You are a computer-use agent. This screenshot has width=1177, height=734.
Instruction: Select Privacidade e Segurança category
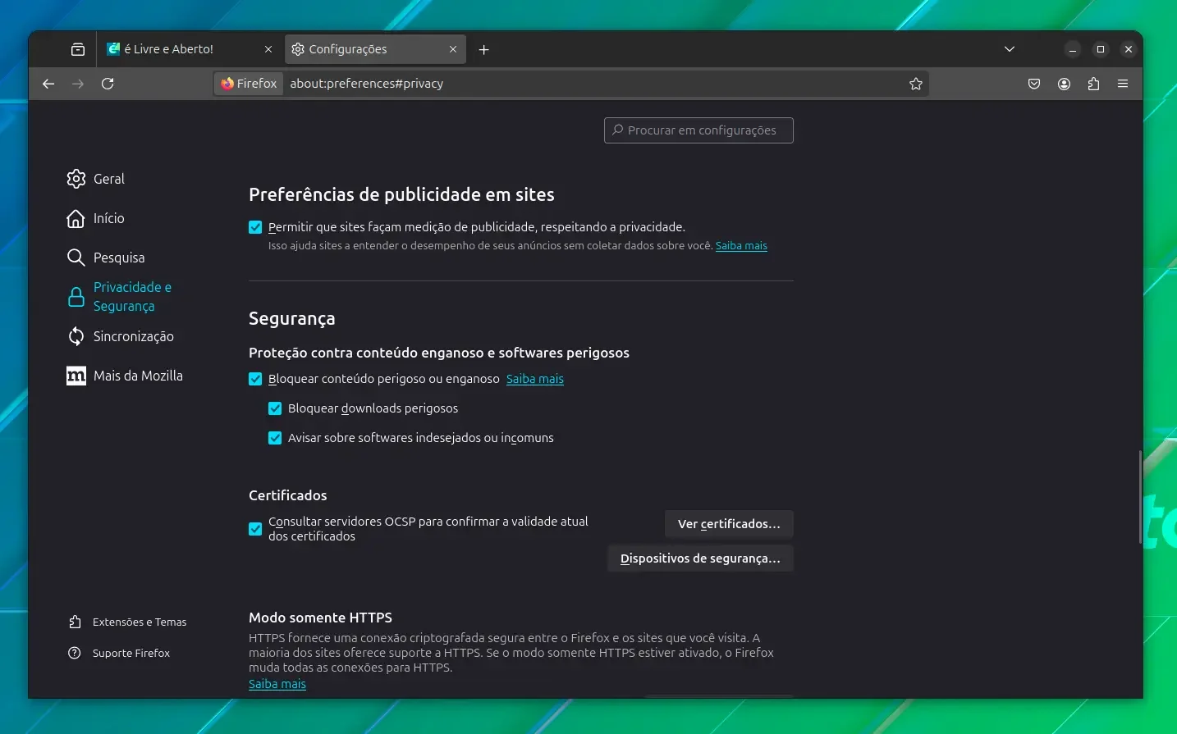120,297
